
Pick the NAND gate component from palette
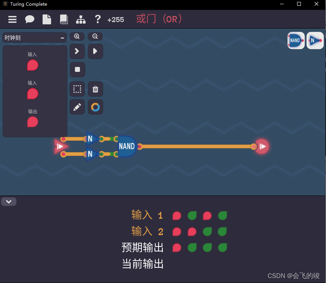(x=296, y=41)
